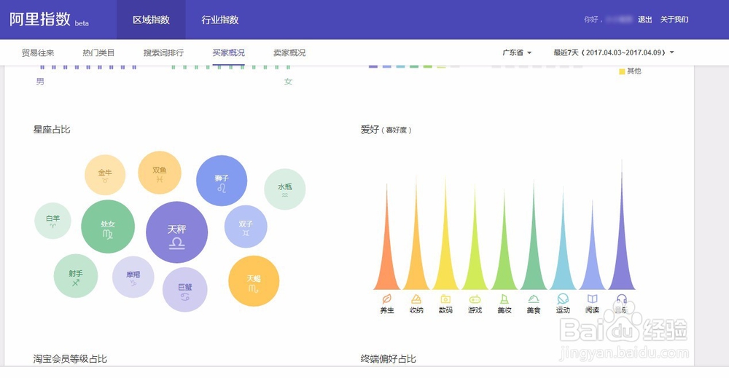Open the 热门类目 sub-tab
Screen dimensions: 729x378
pos(98,52)
